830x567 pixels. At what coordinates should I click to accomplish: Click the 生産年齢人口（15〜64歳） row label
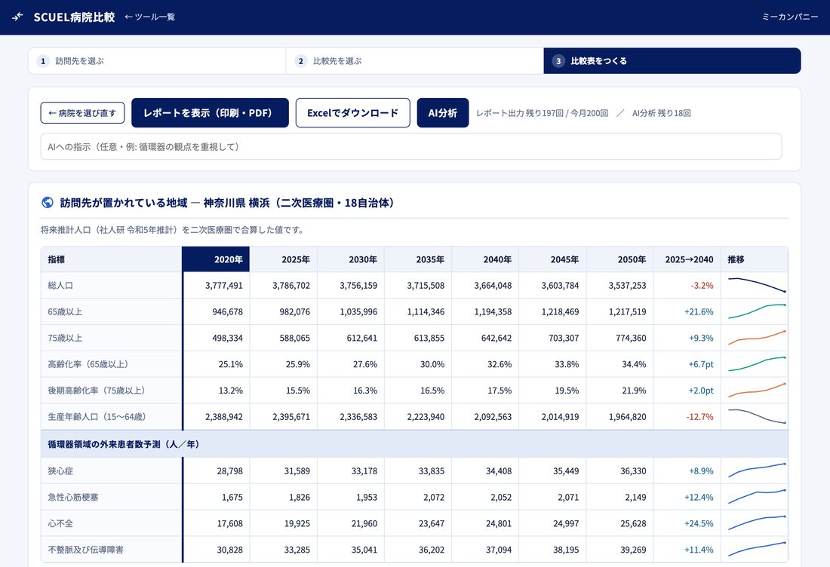coord(97,417)
